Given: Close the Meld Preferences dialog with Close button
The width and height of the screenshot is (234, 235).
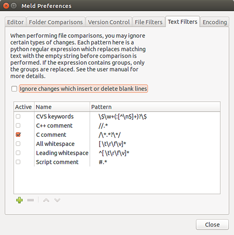Looking at the screenshot, I should click(212, 224).
